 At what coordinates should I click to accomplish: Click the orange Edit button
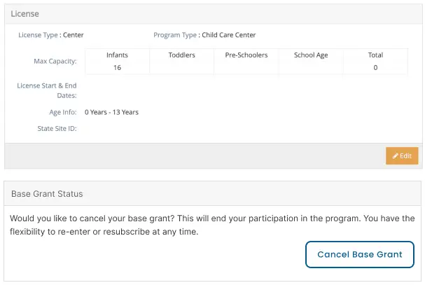coord(402,155)
